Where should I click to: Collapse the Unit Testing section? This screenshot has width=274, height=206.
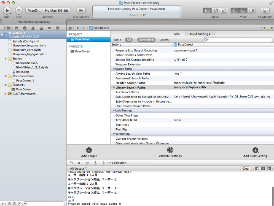click(x=114, y=111)
